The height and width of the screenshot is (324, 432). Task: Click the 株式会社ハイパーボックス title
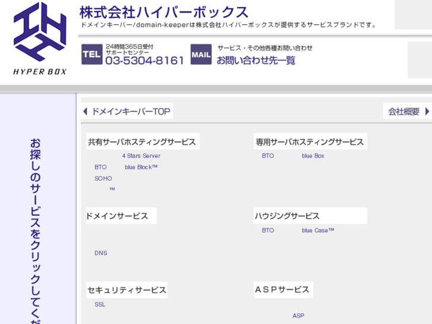(x=164, y=12)
